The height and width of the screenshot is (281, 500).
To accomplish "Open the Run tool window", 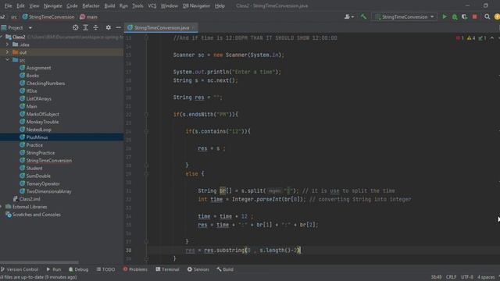I will tap(54, 269).
